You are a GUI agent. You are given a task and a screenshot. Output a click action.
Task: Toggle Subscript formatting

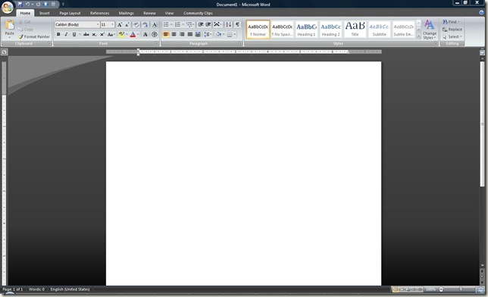pos(94,35)
